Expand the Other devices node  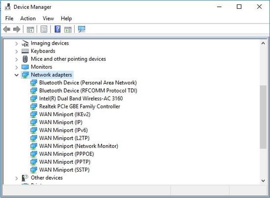click(16, 178)
